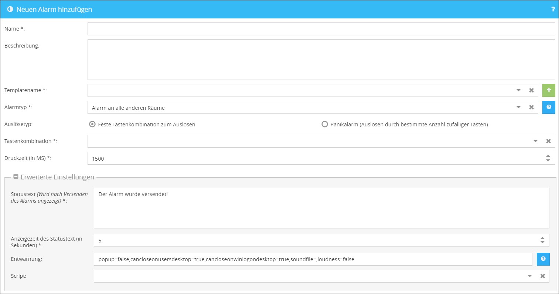Add new template with green plus button
This screenshot has width=559, height=294.
tap(549, 90)
